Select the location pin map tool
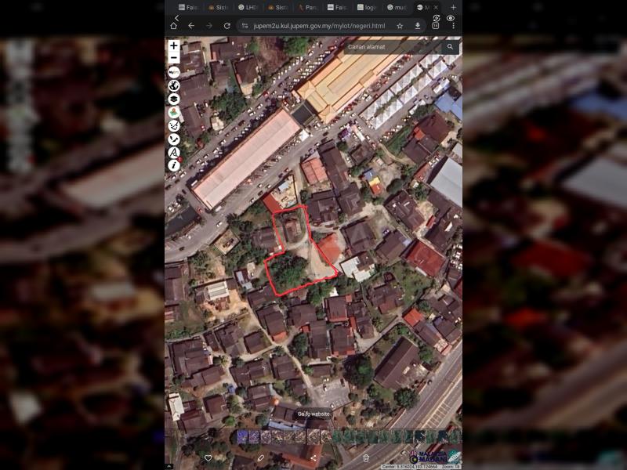 (174, 113)
